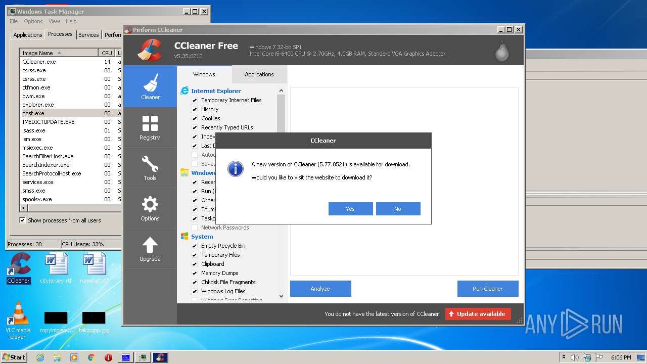Image resolution: width=647 pixels, height=364 pixels.
Task: Click the CCleaner logo in the header
Action: point(150,50)
